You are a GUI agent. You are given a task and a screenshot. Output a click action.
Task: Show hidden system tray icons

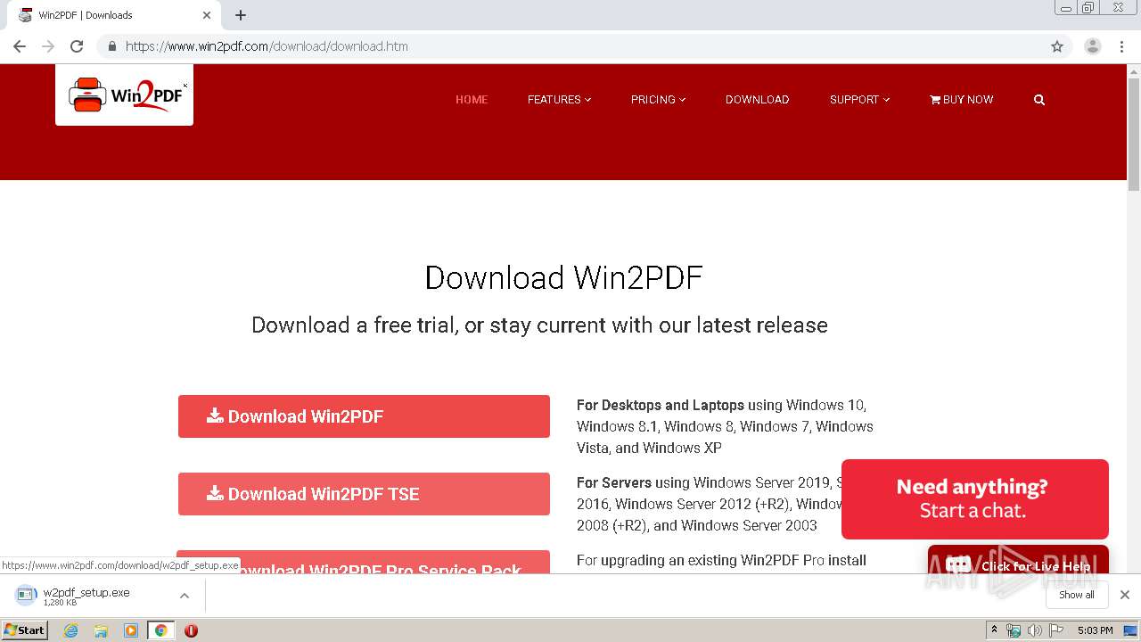pyautogui.click(x=994, y=630)
